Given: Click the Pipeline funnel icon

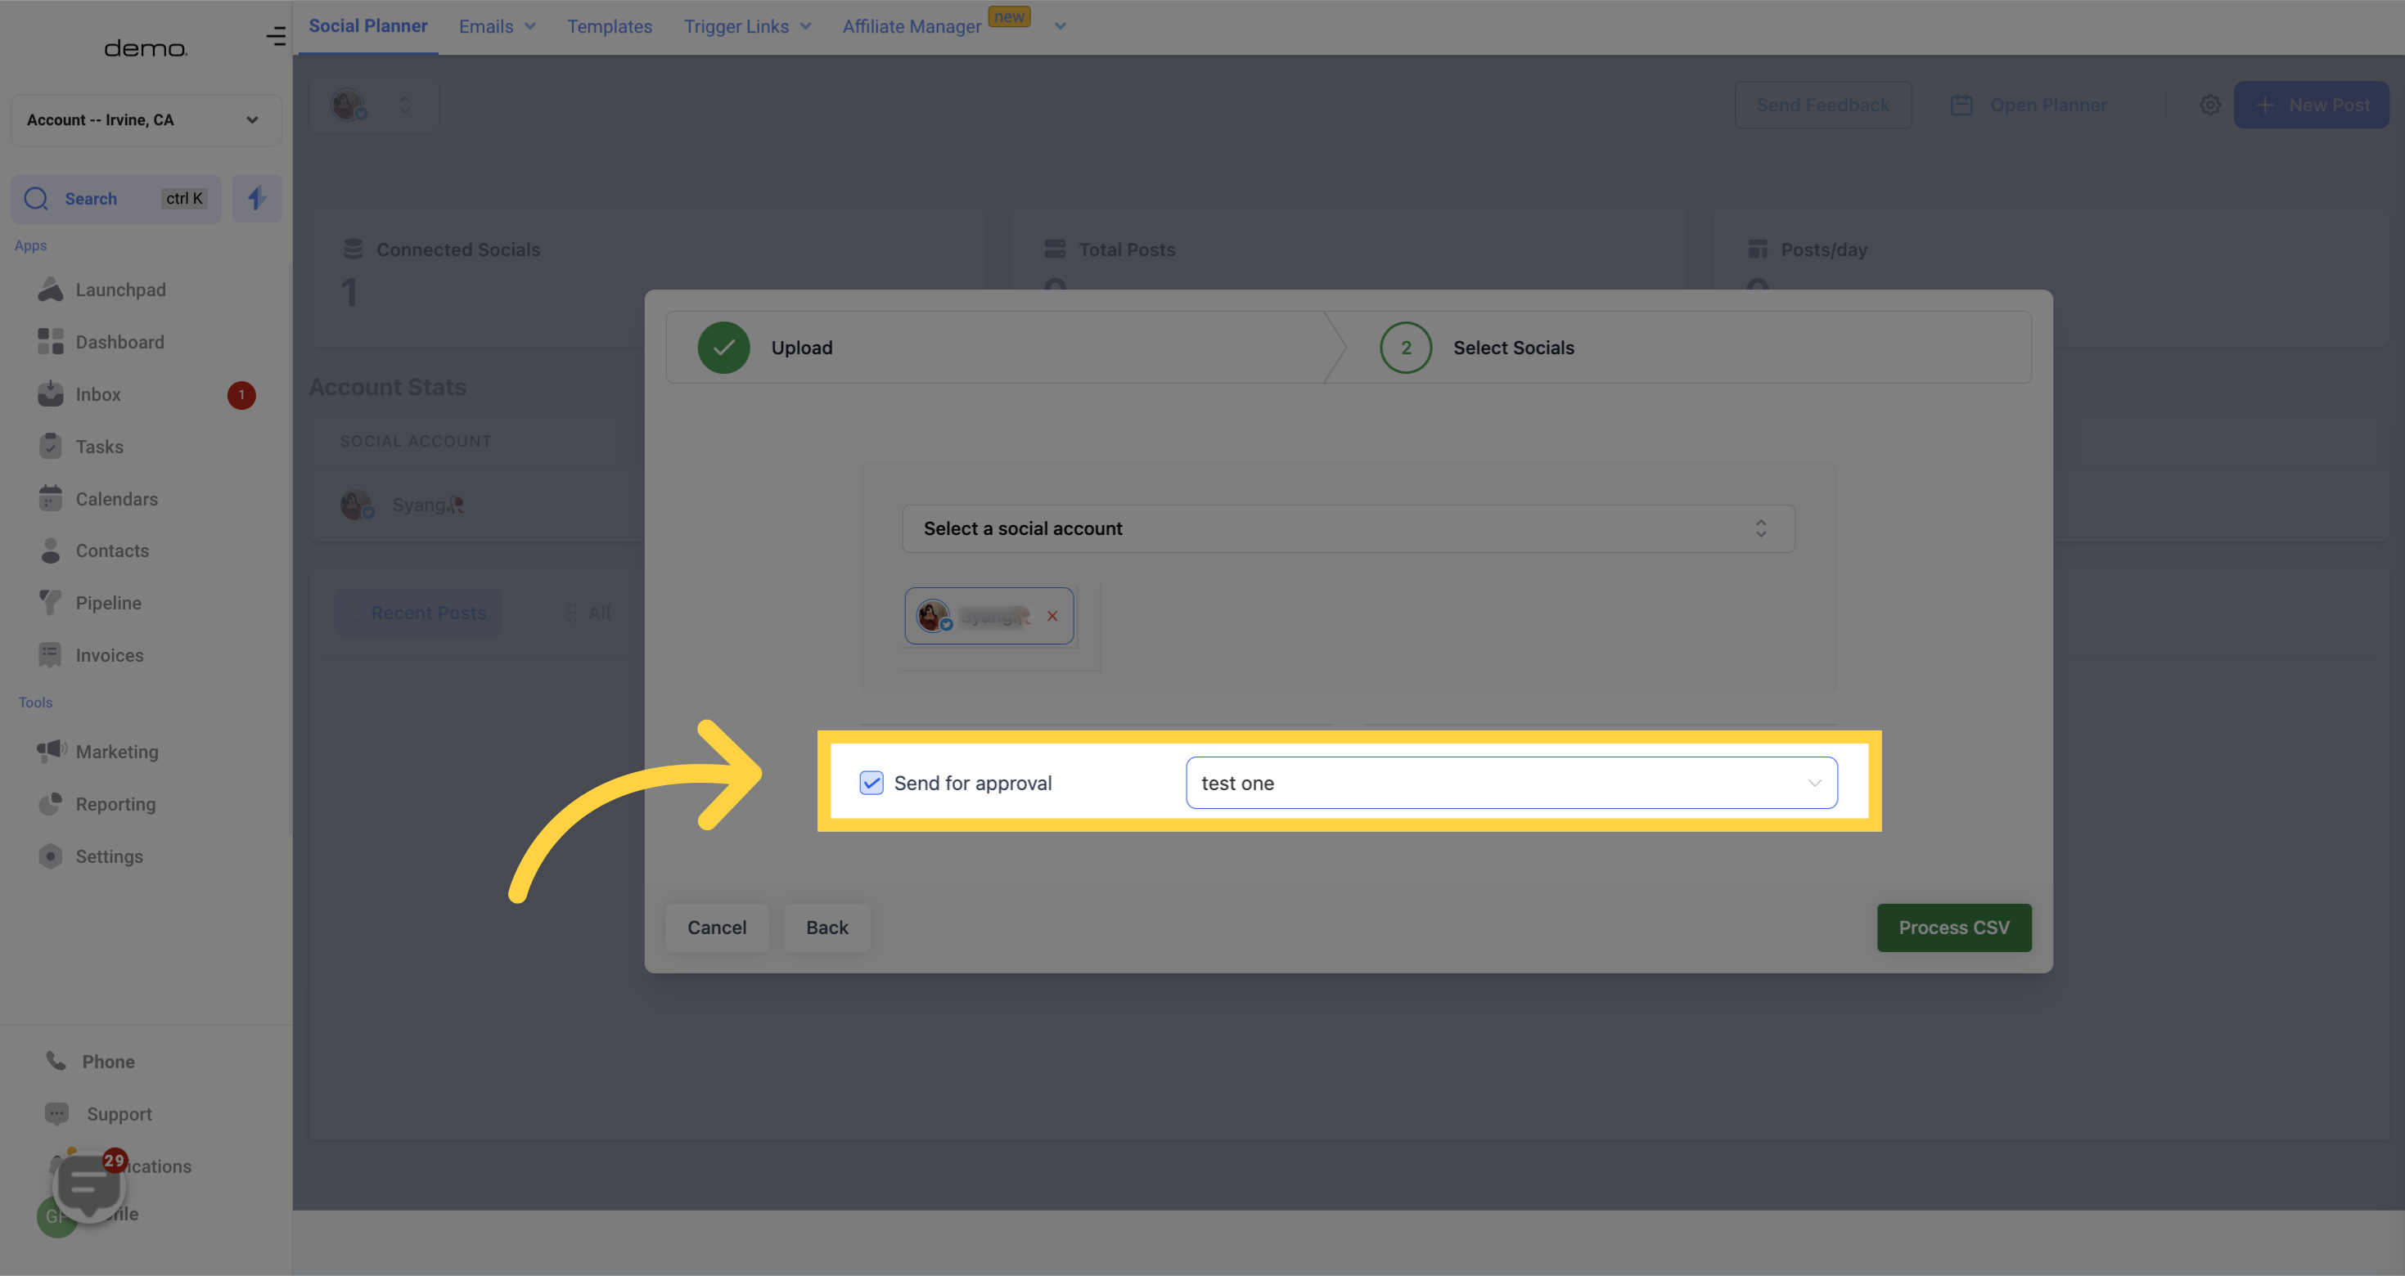Looking at the screenshot, I should click(51, 602).
